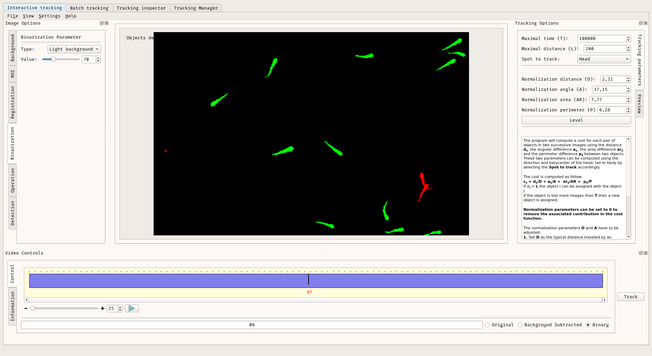Click the minus zoom icon

point(26,309)
